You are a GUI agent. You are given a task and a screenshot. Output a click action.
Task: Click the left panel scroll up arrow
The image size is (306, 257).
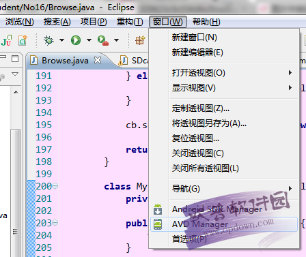pyautogui.click(x=16, y=92)
